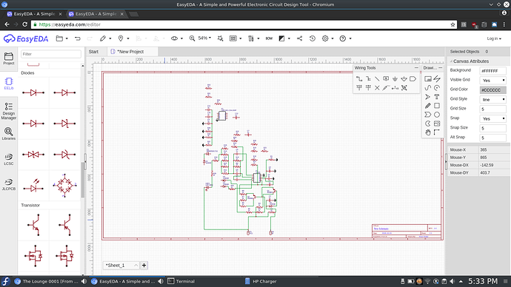Open the Help question-mark dropdown

[x=345, y=38]
